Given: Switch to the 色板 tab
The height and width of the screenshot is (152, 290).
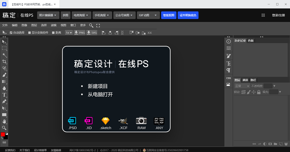Looking at the screenshot, I should tap(251, 41).
